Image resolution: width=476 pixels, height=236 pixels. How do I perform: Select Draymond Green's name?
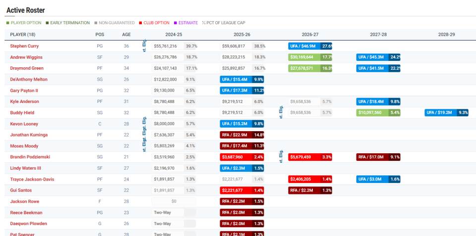coord(27,68)
